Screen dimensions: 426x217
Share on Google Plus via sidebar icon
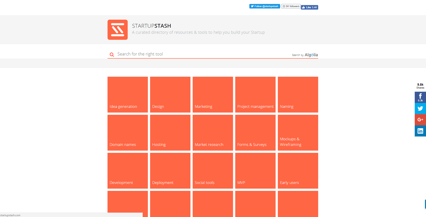(x=420, y=119)
